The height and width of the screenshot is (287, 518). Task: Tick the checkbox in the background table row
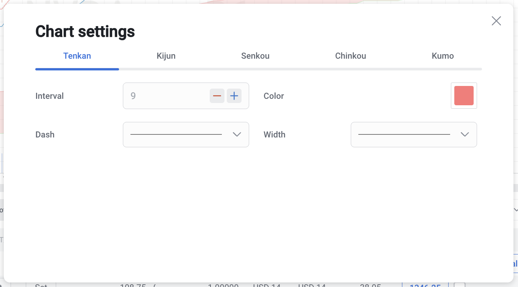460,285
